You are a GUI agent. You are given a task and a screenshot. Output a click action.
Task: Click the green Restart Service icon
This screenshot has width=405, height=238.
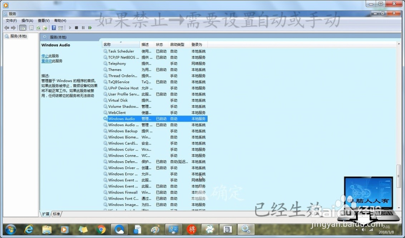click(x=90, y=28)
